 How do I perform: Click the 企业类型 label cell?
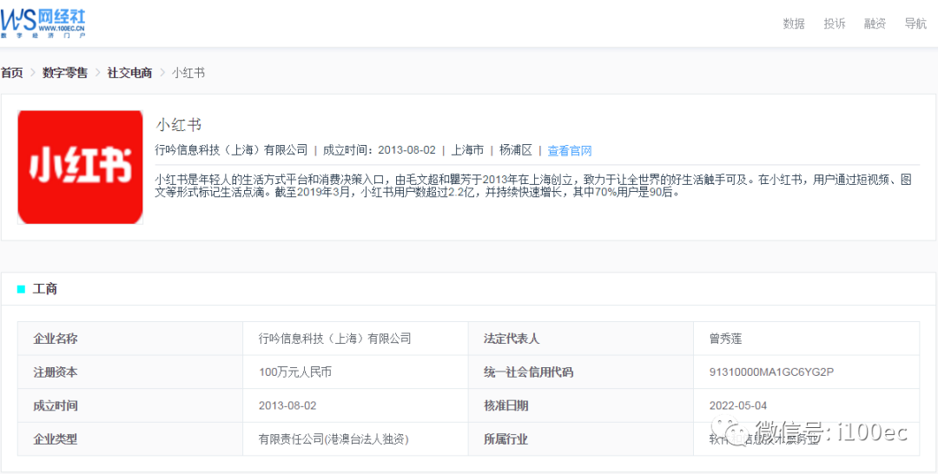pyautogui.click(x=130, y=438)
